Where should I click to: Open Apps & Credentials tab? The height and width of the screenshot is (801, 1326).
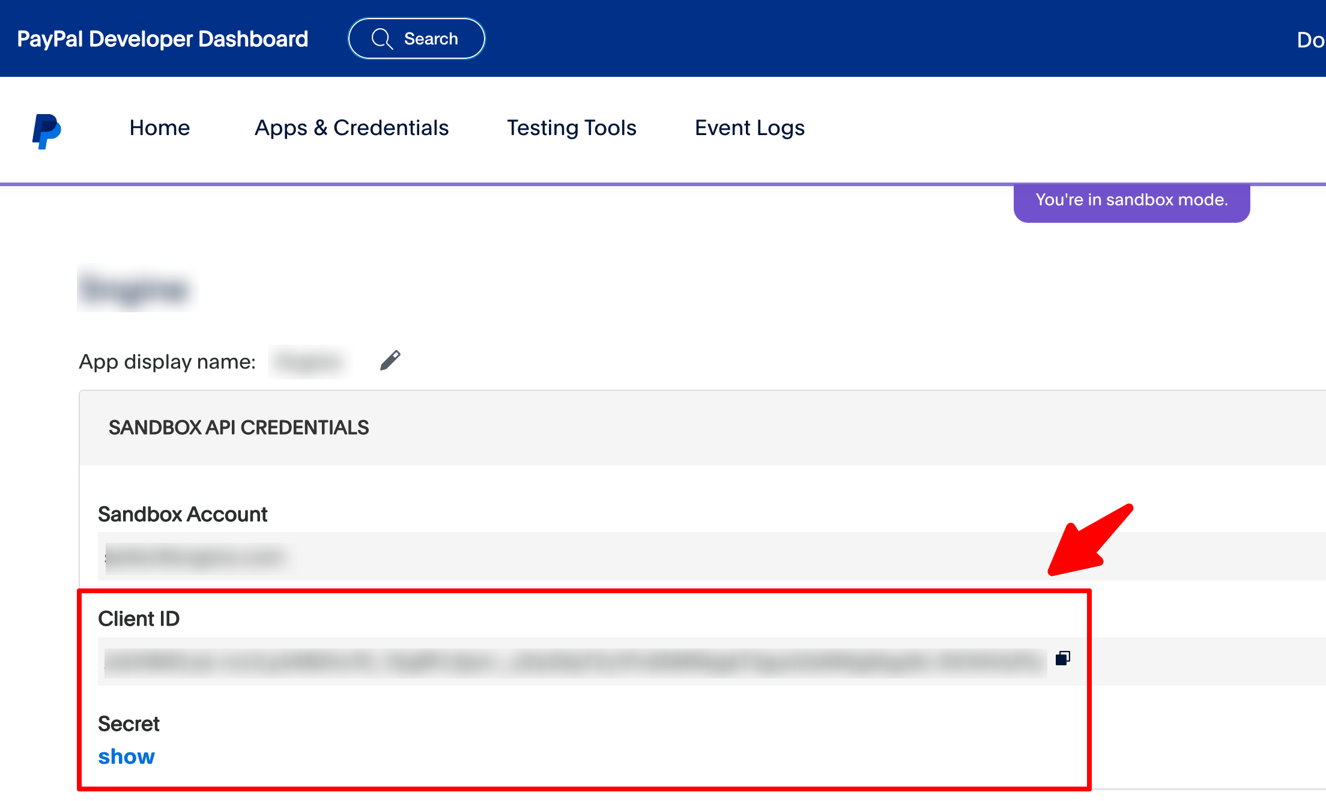pos(351,128)
